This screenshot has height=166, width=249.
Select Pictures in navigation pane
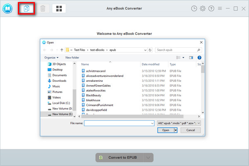(55, 92)
